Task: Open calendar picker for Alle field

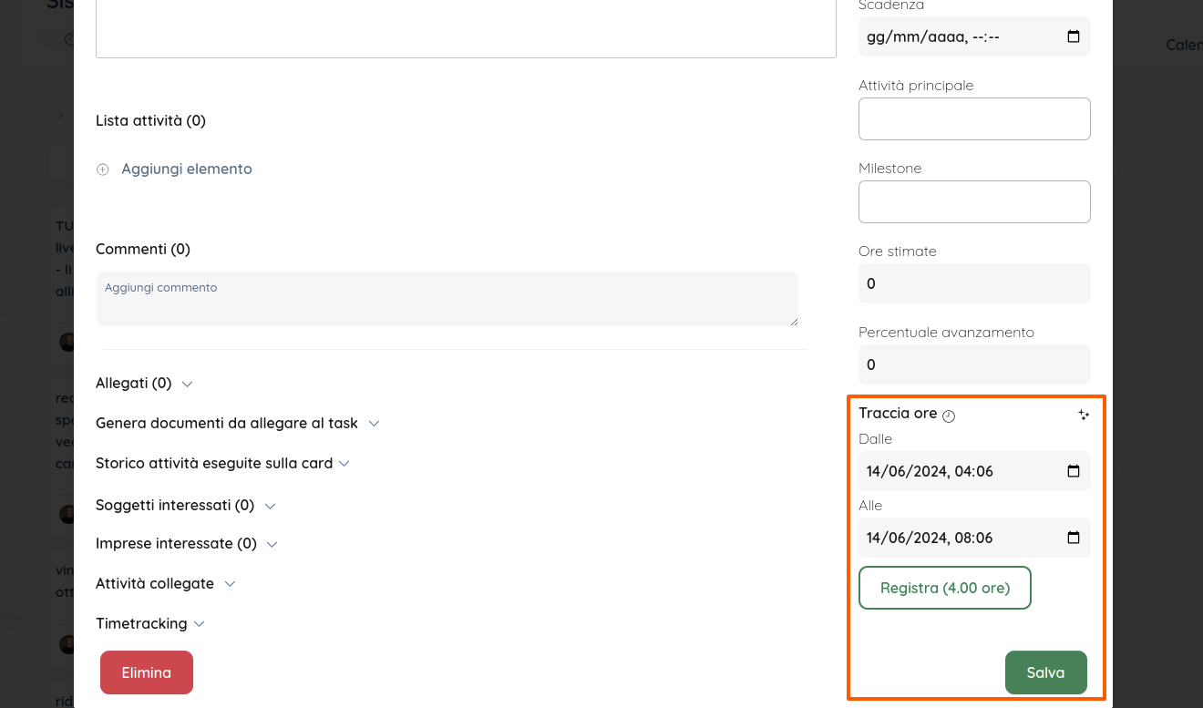Action: tap(1073, 538)
